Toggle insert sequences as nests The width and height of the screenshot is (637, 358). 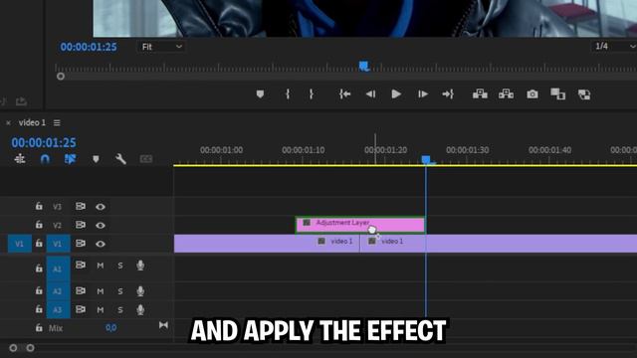(x=20, y=159)
